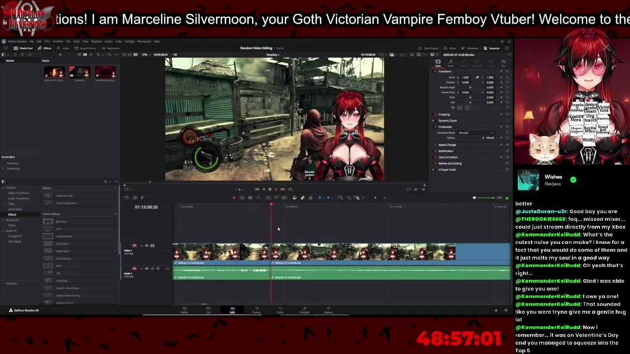Collapse the Toolbox tree
630x354 pixels.
[3, 188]
